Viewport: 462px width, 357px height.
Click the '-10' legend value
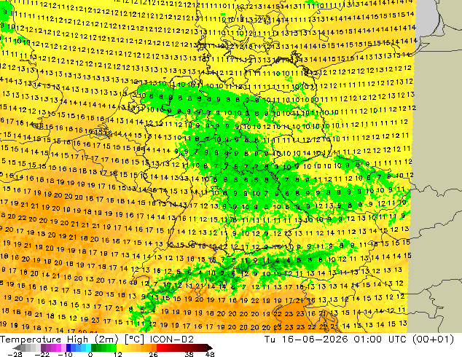coord(65,354)
